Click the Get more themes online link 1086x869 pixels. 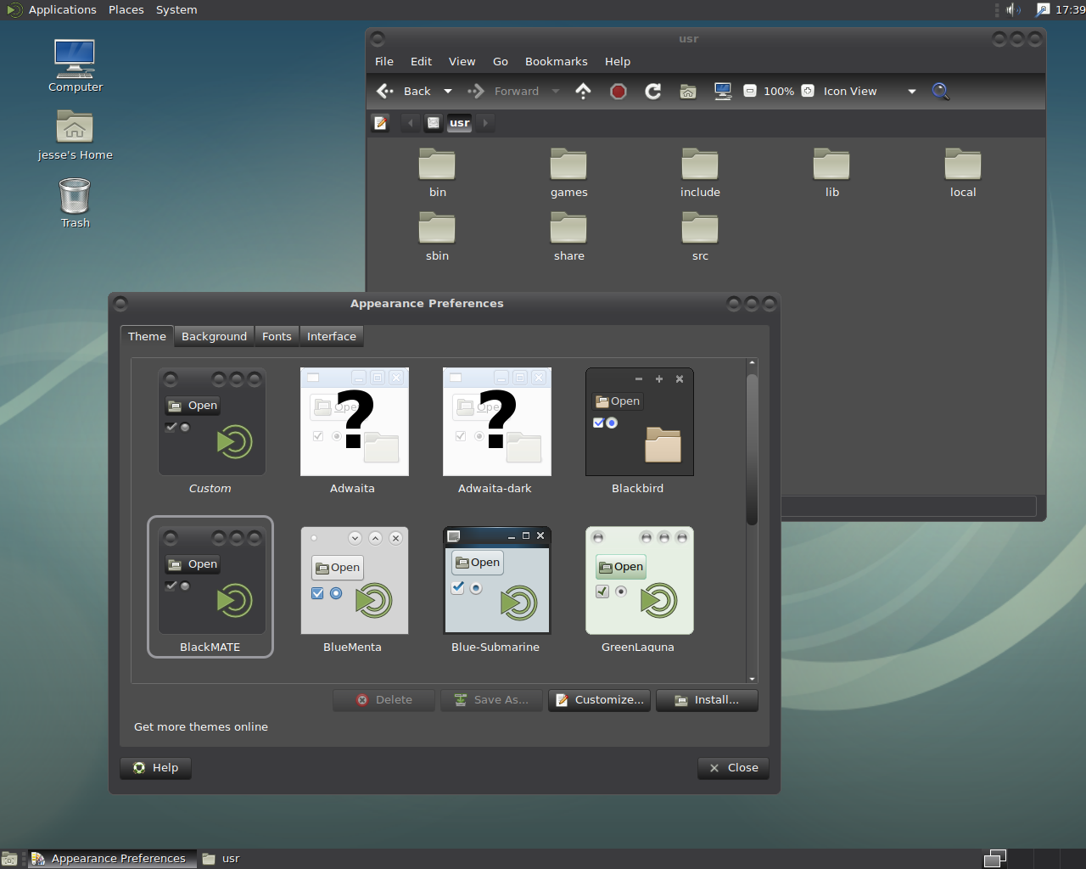[x=201, y=727]
